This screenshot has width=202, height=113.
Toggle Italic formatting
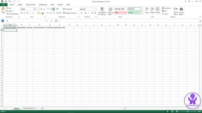[25, 13]
